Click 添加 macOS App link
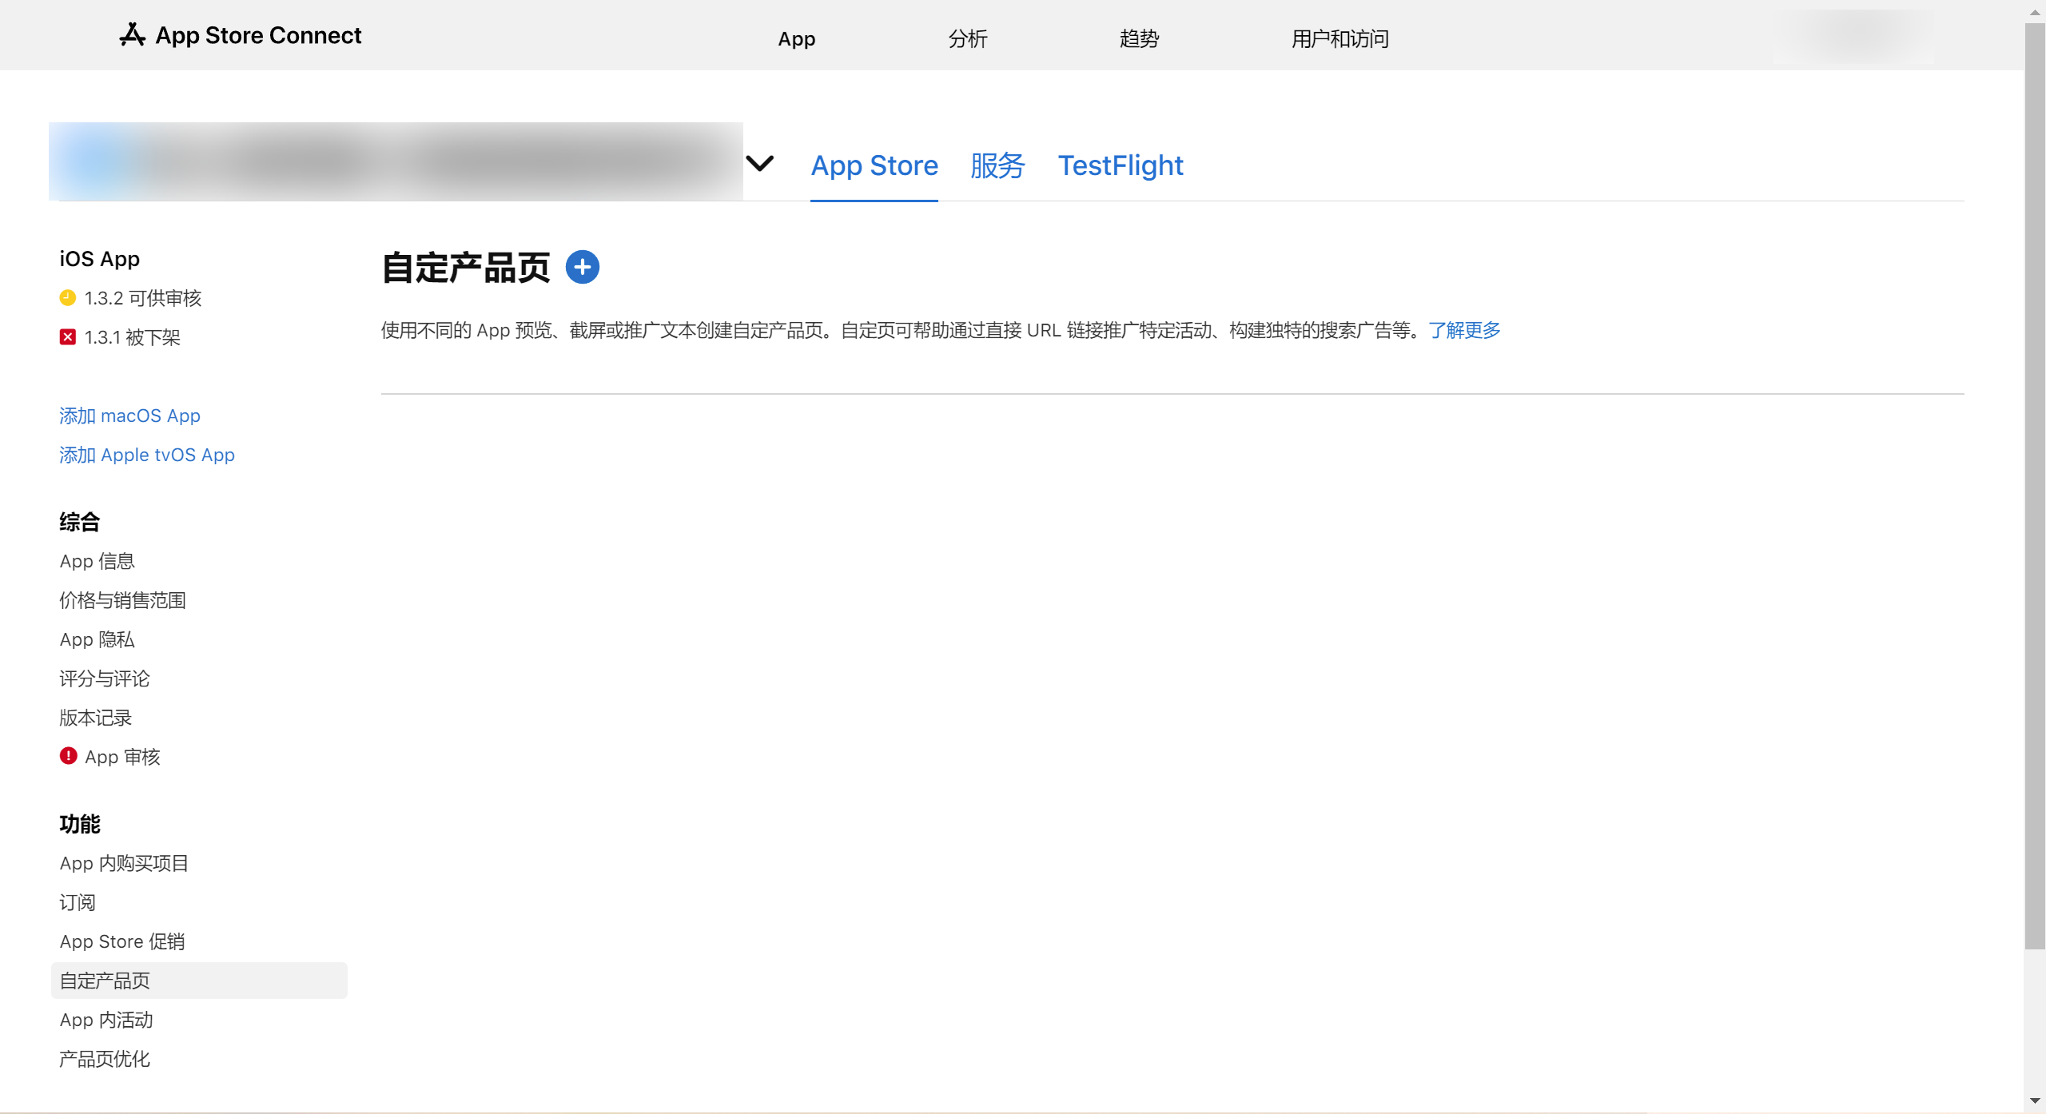The width and height of the screenshot is (2046, 1114). [129, 416]
